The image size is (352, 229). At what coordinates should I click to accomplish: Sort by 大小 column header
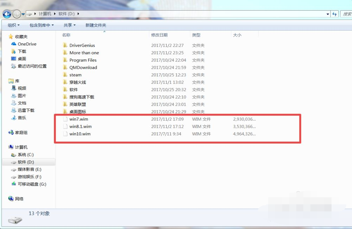click(237, 35)
